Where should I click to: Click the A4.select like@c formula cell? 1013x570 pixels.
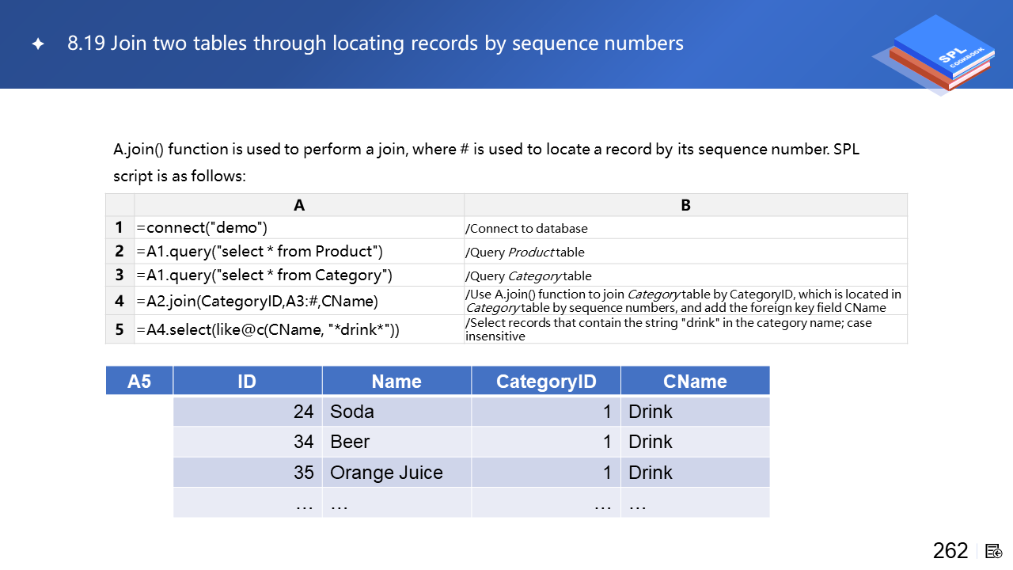point(299,329)
